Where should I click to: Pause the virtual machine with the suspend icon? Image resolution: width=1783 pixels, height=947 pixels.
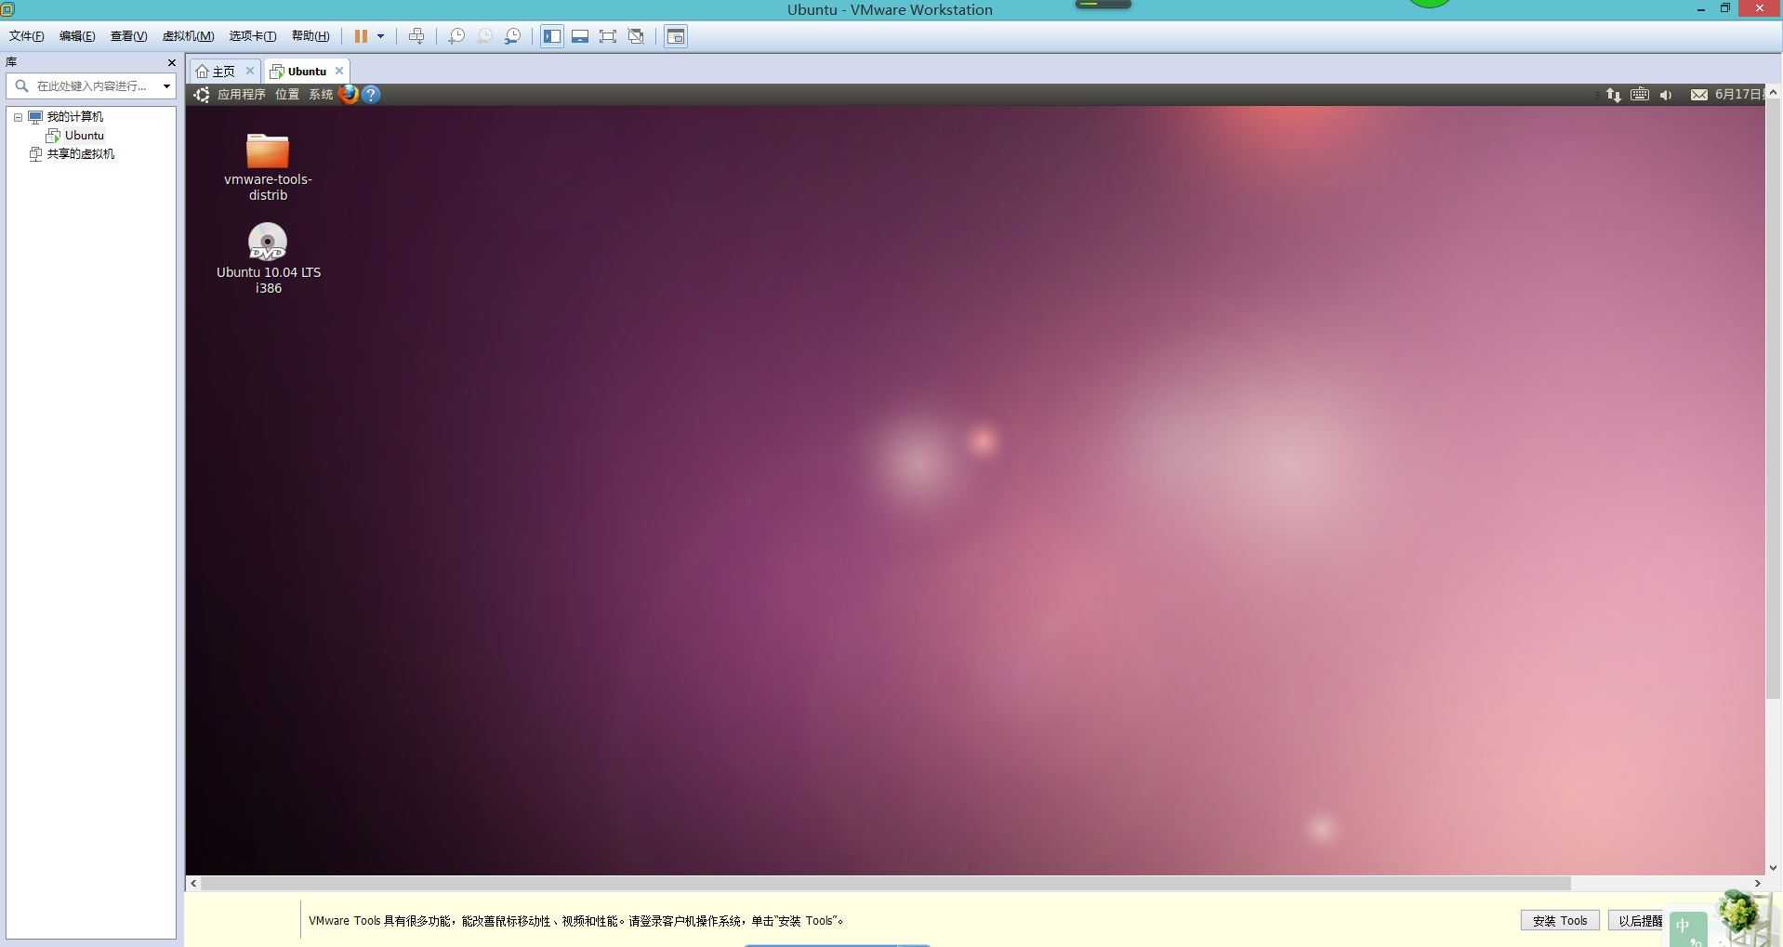point(361,36)
